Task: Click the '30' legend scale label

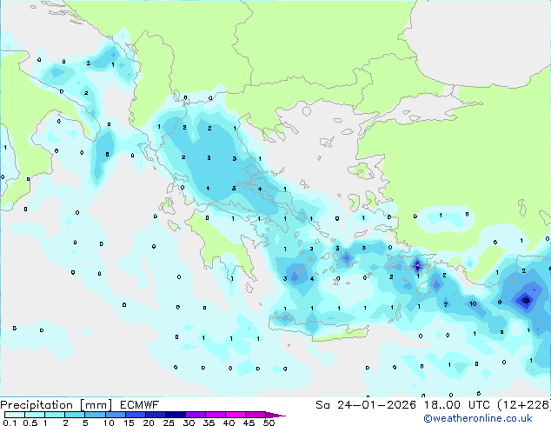Action: pos(189,423)
